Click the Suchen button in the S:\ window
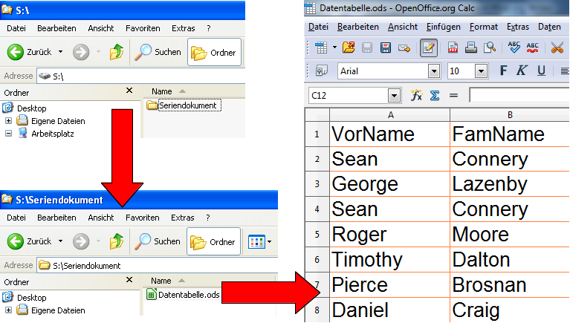 click(x=158, y=52)
